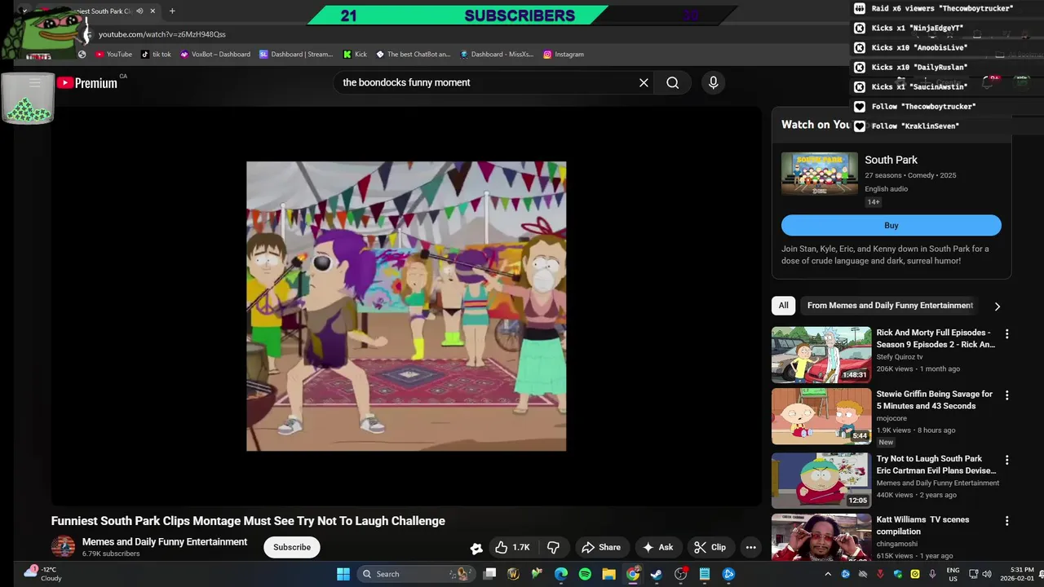
Task: Open weather widget showing -12°C Cloudy
Action: pos(42,574)
